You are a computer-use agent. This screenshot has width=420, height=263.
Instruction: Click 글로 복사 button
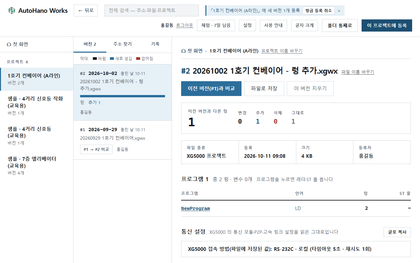(x=397, y=232)
